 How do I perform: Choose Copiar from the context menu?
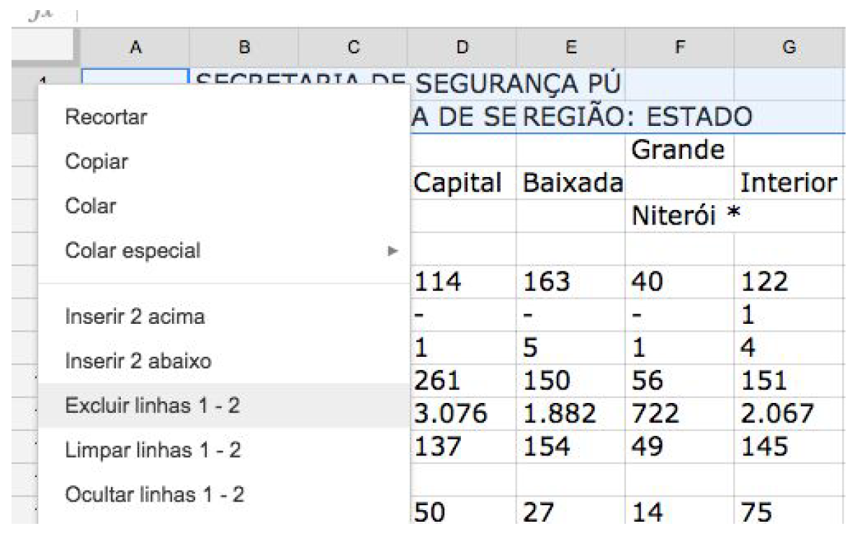[x=96, y=162]
